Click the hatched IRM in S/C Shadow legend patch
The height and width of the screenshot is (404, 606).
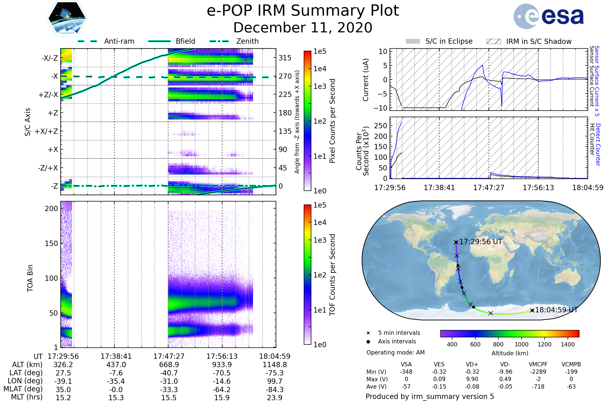click(494, 41)
